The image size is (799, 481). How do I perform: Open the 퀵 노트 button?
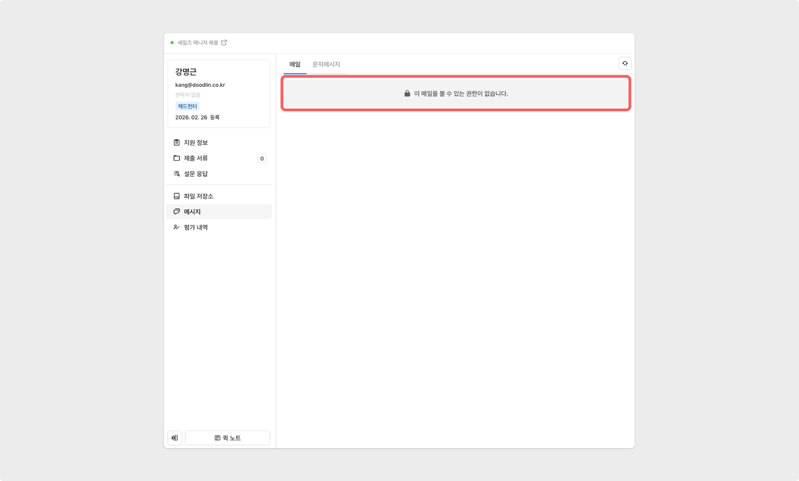pyautogui.click(x=228, y=438)
